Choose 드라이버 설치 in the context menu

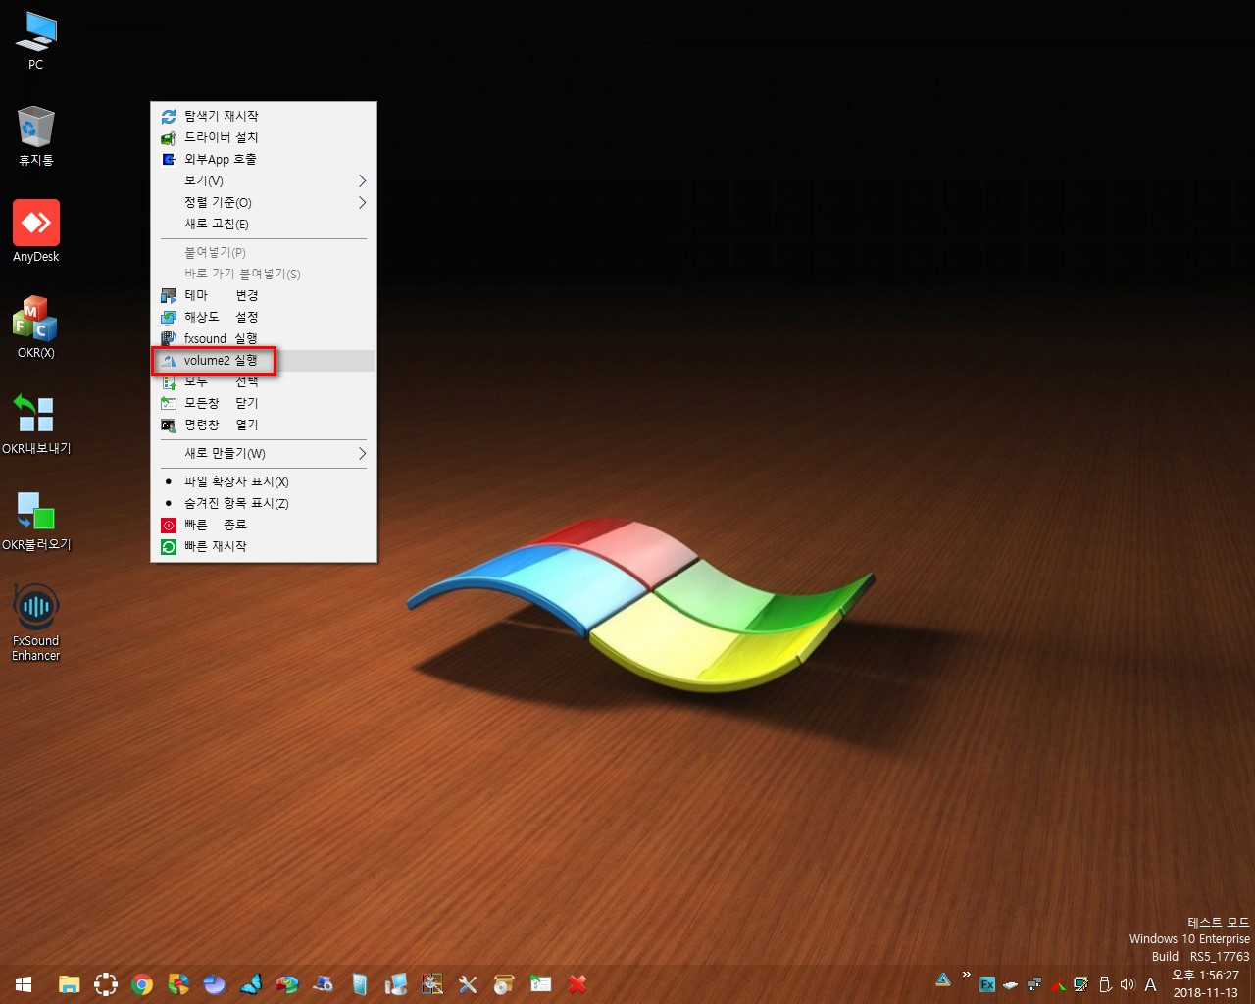pyautogui.click(x=264, y=137)
